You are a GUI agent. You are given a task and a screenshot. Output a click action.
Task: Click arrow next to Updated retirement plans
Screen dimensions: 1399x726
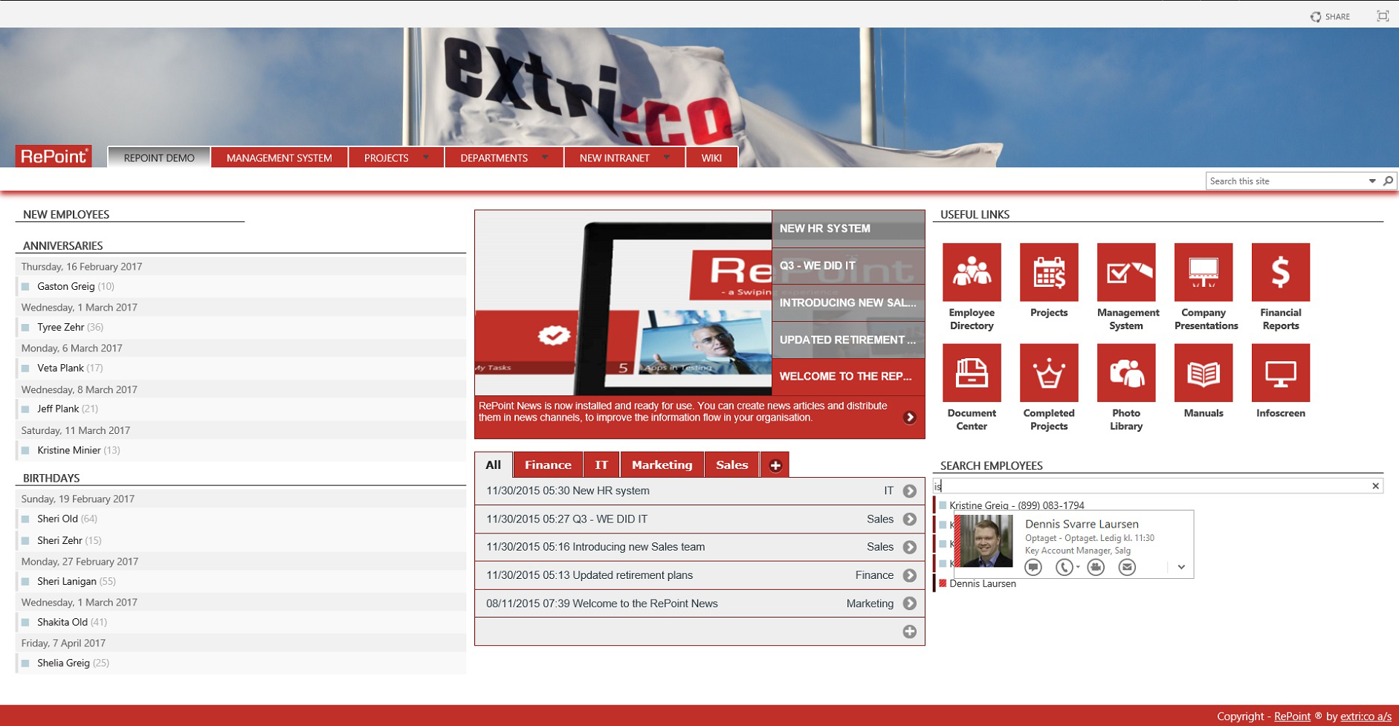tap(909, 576)
